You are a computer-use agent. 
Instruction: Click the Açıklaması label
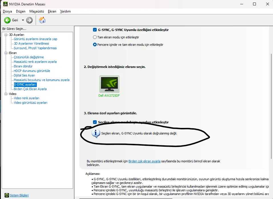93,174
